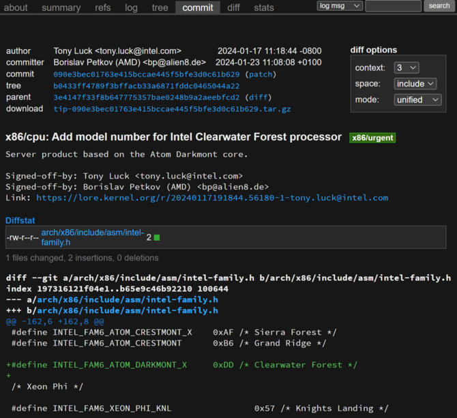Go to the log tab
Image resolution: width=457 pixels, height=418 pixels.
[x=131, y=8]
